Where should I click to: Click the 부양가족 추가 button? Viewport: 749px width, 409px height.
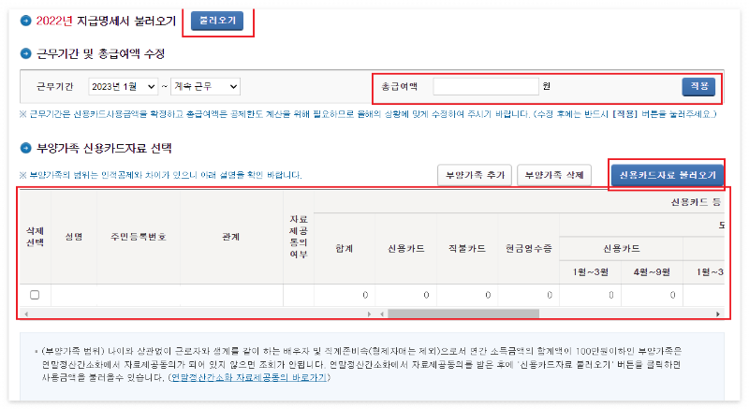tap(475, 175)
